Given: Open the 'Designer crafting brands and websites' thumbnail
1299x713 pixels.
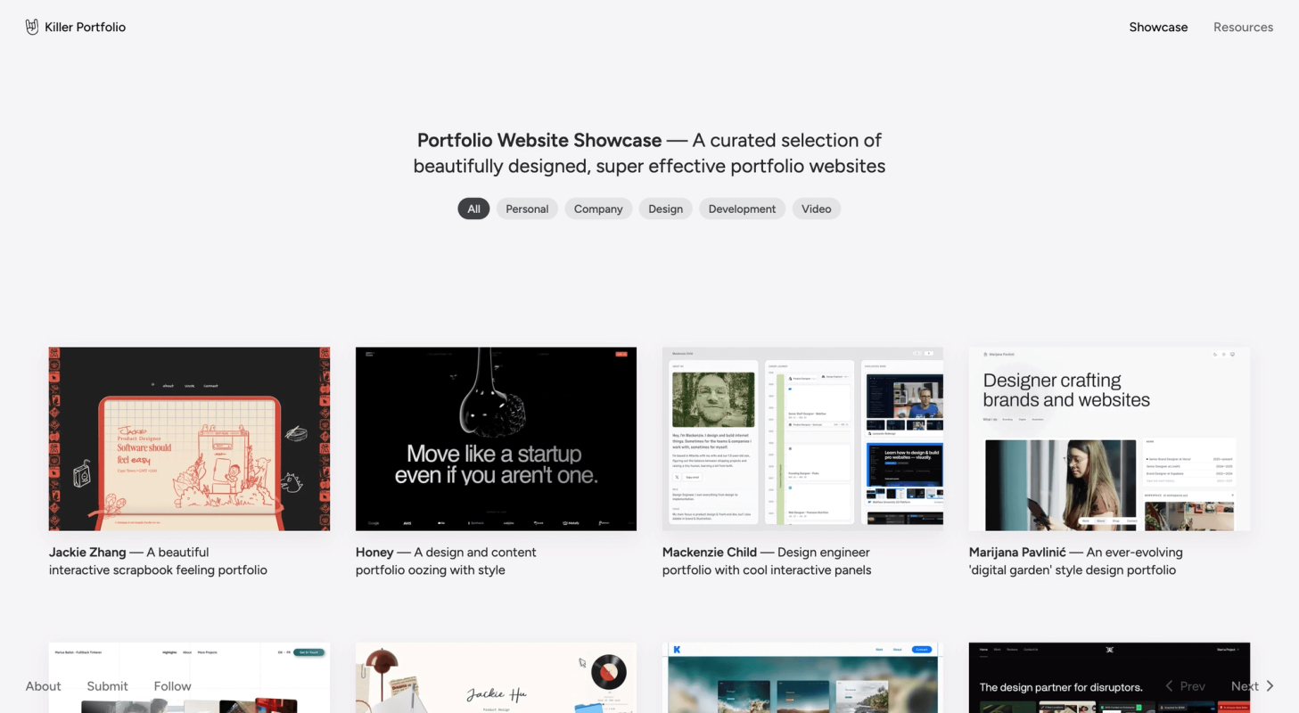Looking at the screenshot, I should 1109,438.
